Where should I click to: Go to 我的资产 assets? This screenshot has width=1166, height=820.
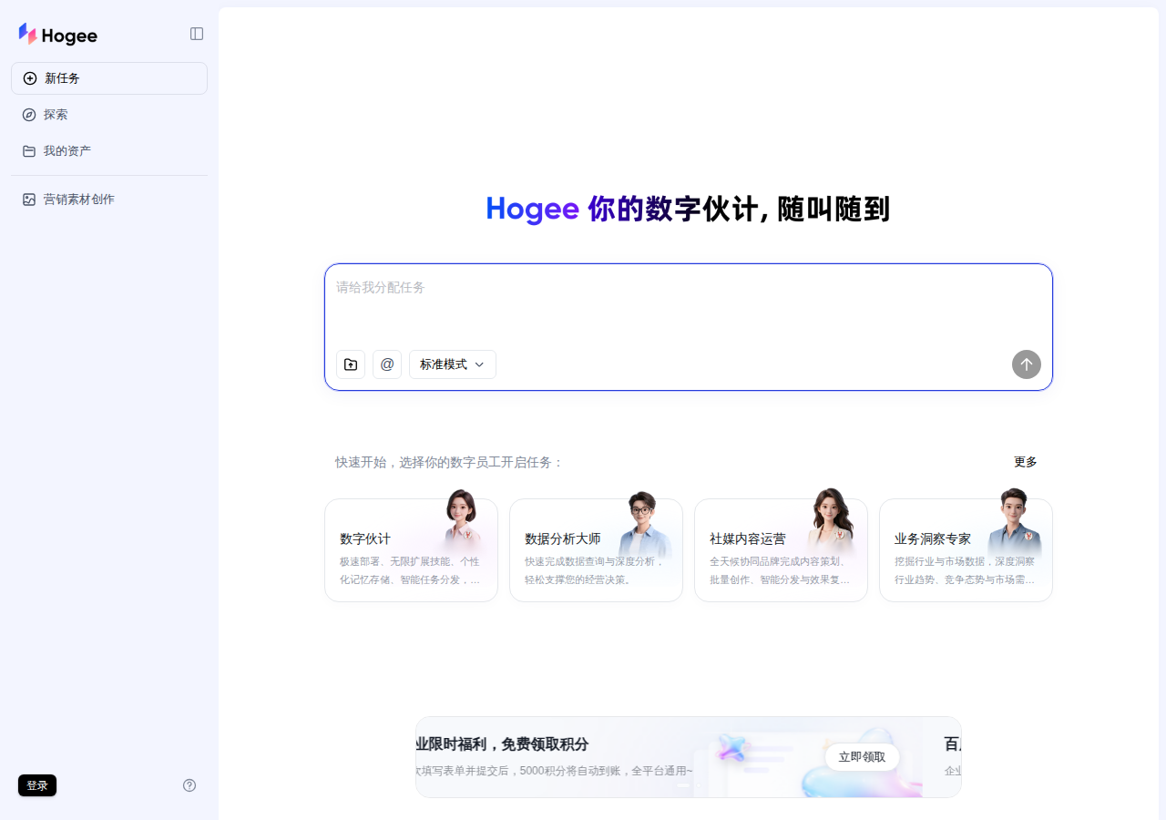[x=109, y=151]
